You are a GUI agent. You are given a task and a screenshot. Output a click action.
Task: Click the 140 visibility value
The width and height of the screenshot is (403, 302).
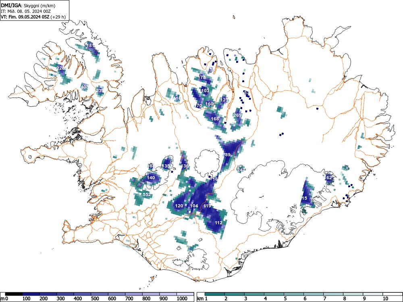[x=151, y=178]
